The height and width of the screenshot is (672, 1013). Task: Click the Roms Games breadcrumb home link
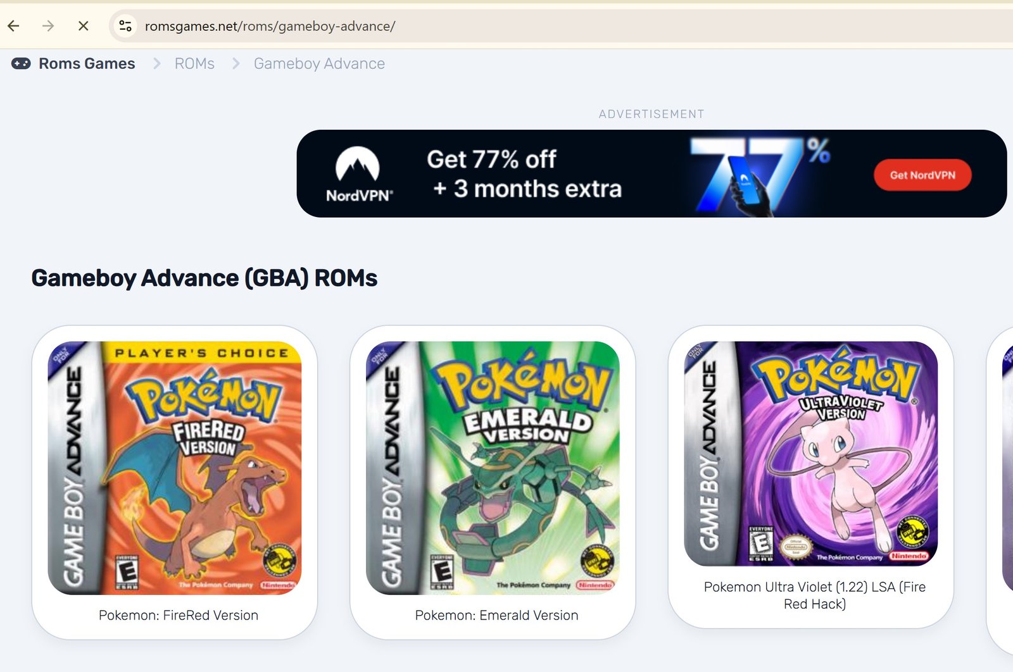86,63
